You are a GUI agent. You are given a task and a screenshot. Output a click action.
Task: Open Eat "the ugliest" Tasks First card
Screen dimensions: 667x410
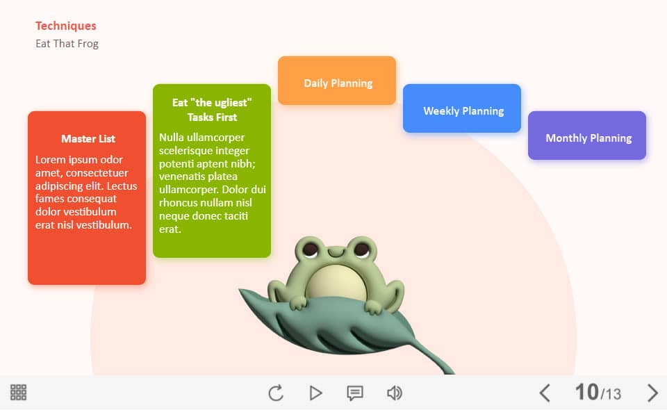pos(212,170)
